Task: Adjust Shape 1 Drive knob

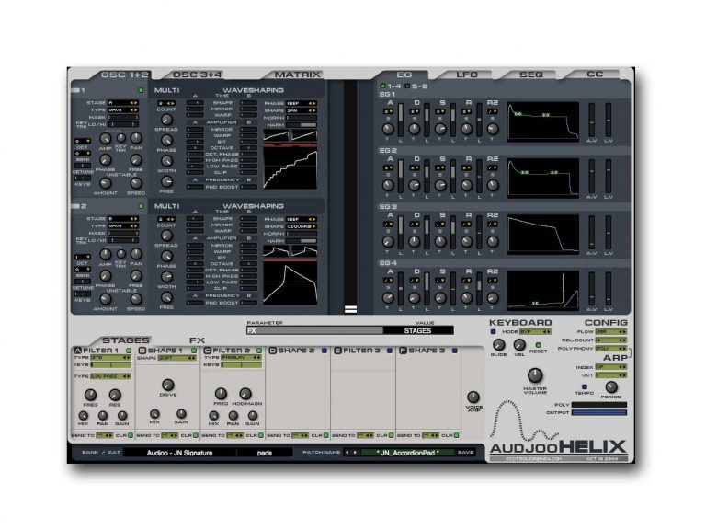Action: (x=167, y=385)
